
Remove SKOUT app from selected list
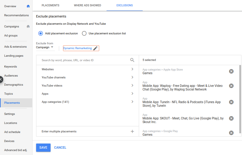tap(231, 118)
